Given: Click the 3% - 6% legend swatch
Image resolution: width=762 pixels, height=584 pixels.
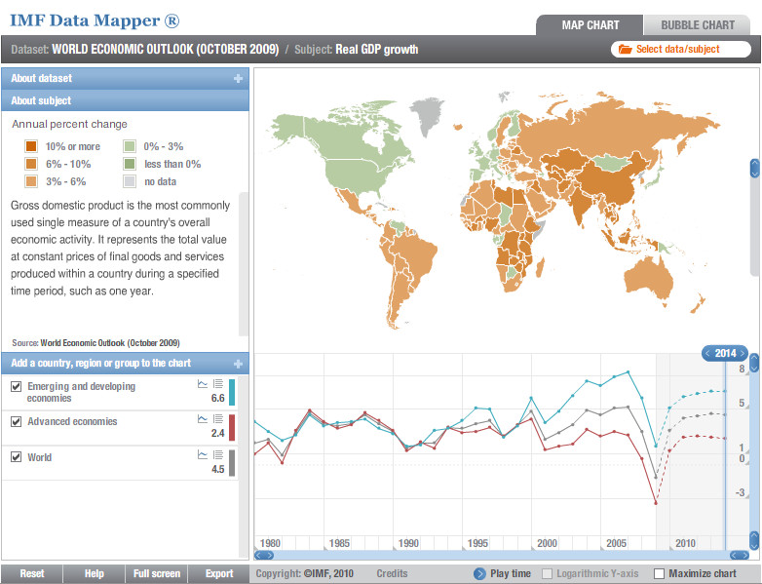Looking at the screenshot, I should tap(31, 181).
